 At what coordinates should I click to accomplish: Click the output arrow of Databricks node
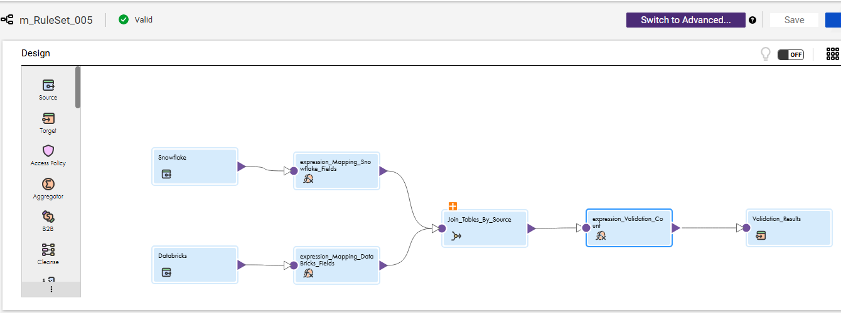point(241,265)
